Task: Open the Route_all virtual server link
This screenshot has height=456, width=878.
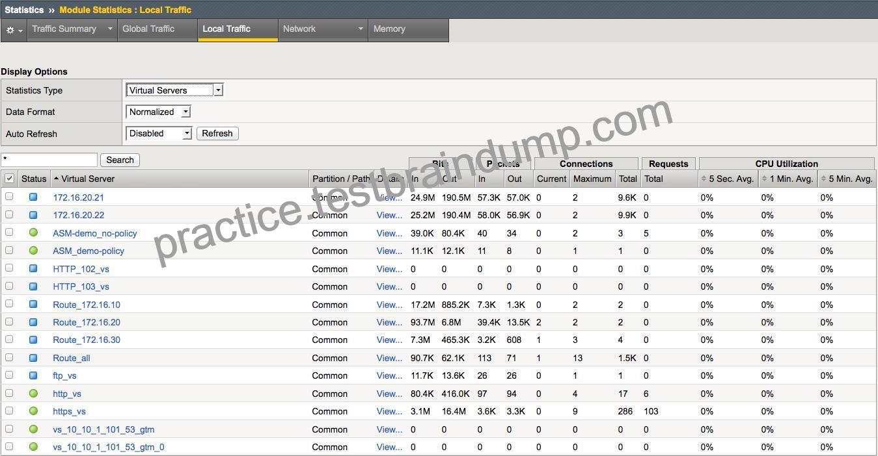Action: point(72,358)
